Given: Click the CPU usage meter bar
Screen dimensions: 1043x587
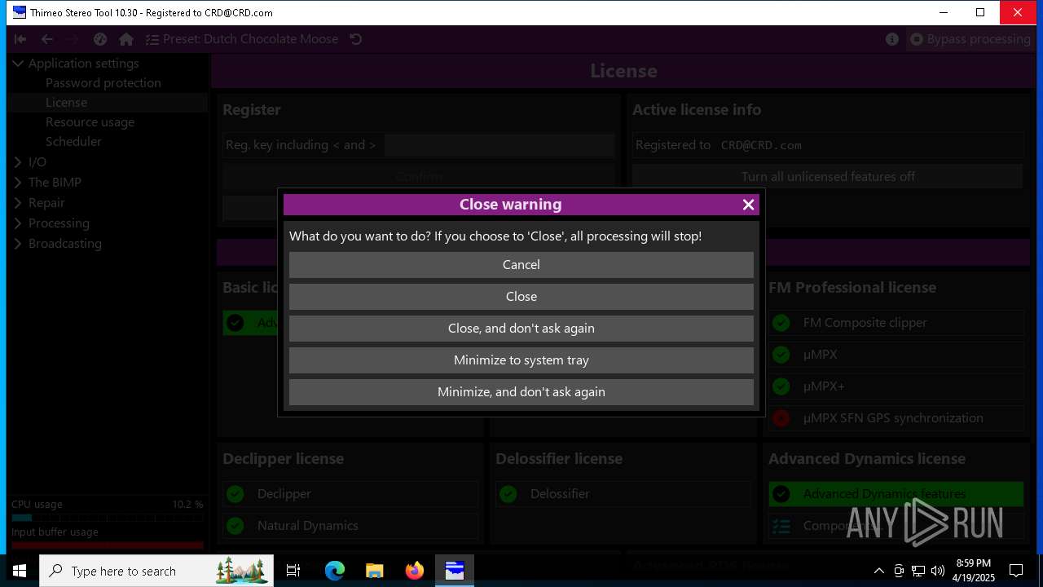Looking at the screenshot, I should coord(107,518).
